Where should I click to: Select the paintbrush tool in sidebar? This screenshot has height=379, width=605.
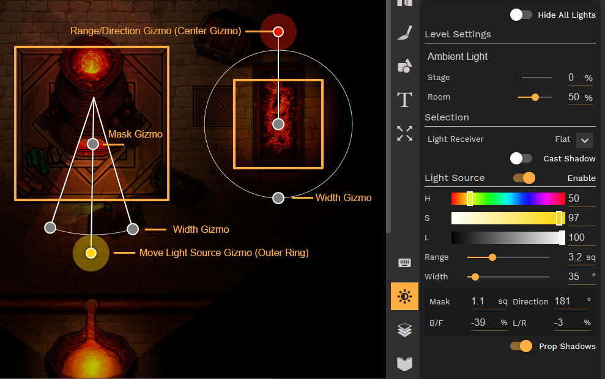click(405, 33)
